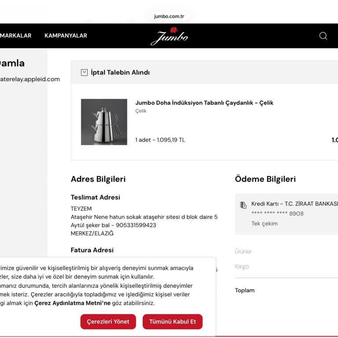
Task: Open search with the magnifier icon
Action: point(323,36)
